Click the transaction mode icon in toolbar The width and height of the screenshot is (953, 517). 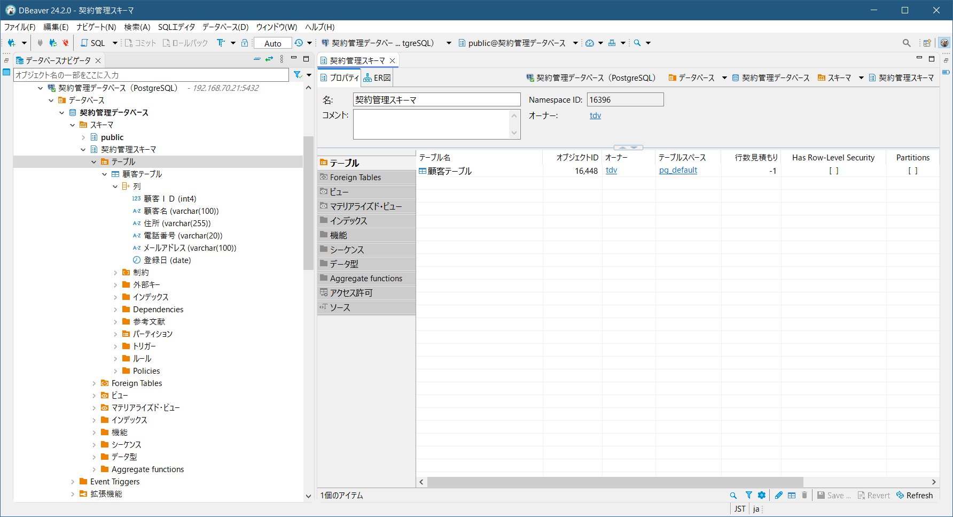tap(221, 43)
